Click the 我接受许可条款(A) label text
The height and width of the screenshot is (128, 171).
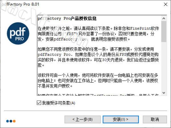click(x=58, y=103)
